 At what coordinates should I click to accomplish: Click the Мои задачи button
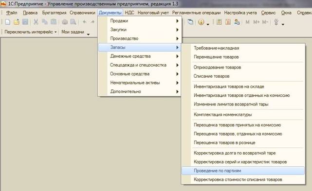[73, 32]
